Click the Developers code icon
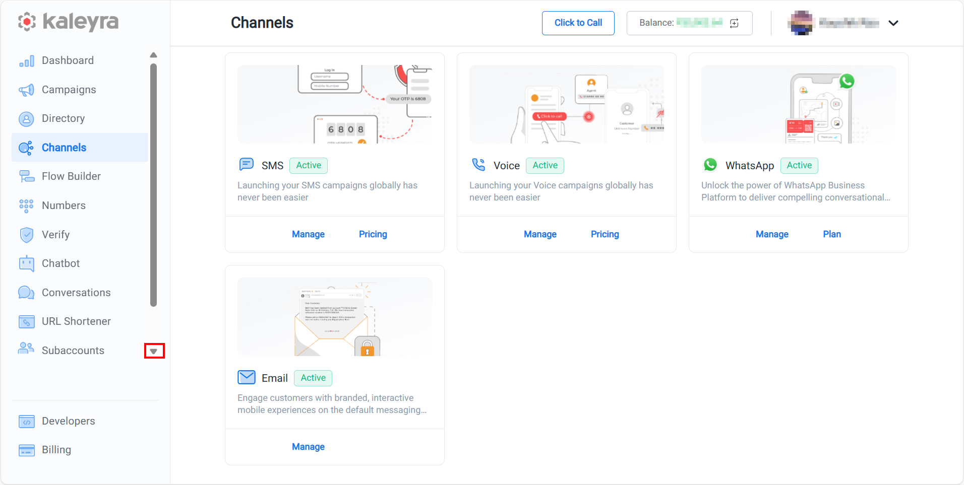This screenshot has height=485, width=964. click(x=27, y=421)
